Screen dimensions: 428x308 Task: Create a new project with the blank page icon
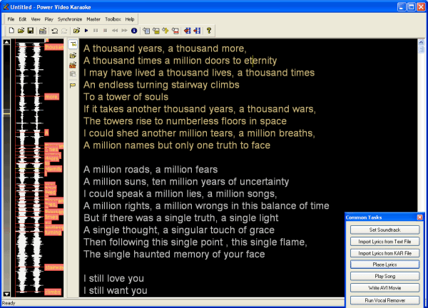(11, 30)
